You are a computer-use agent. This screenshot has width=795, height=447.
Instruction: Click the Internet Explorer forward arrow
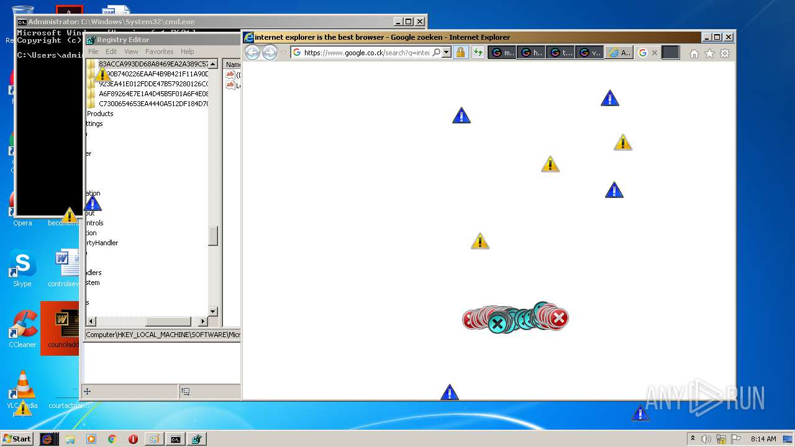[x=270, y=53]
